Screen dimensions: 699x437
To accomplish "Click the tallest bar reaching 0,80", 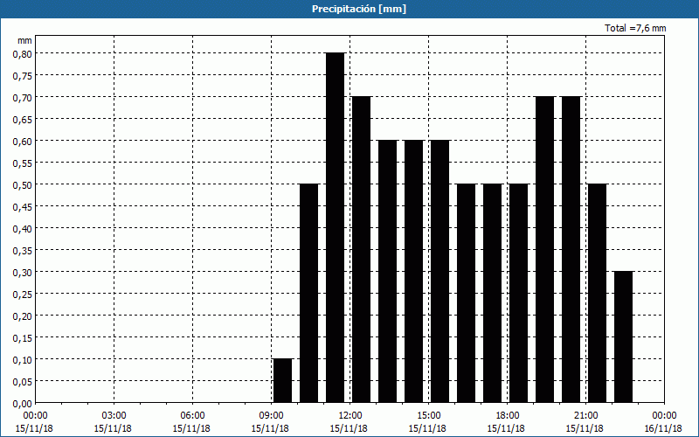I will tap(336, 228).
